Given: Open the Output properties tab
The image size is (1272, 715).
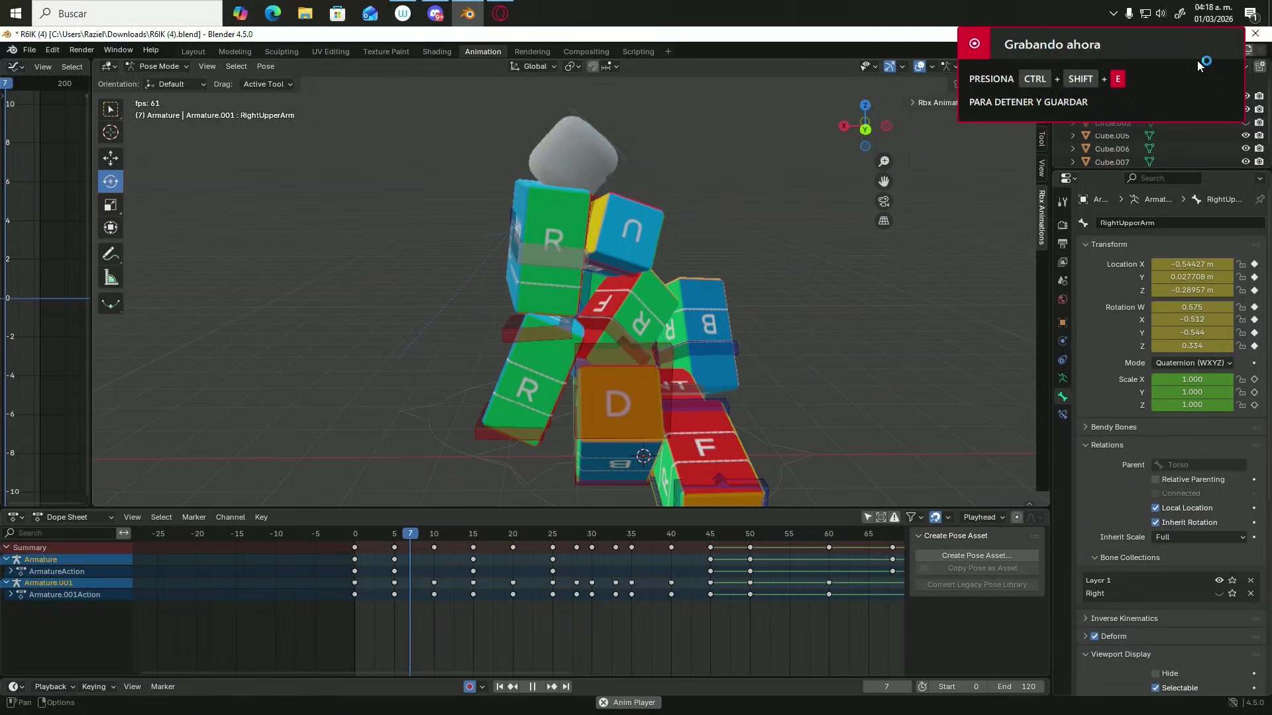Looking at the screenshot, I should tap(1063, 244).
